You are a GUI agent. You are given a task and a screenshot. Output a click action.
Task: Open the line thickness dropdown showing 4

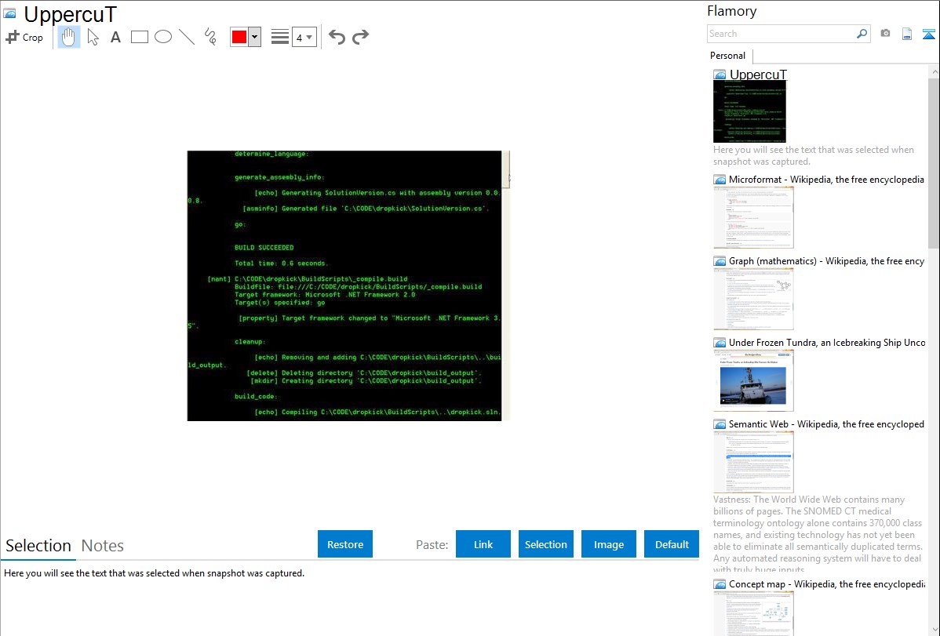tap(304, 37)
